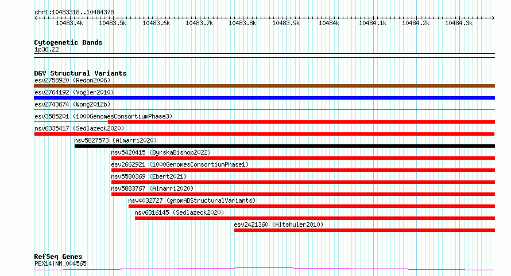Select the red bar under esv2662921
This screenshot has height=276, width=511.
[303, 170]
